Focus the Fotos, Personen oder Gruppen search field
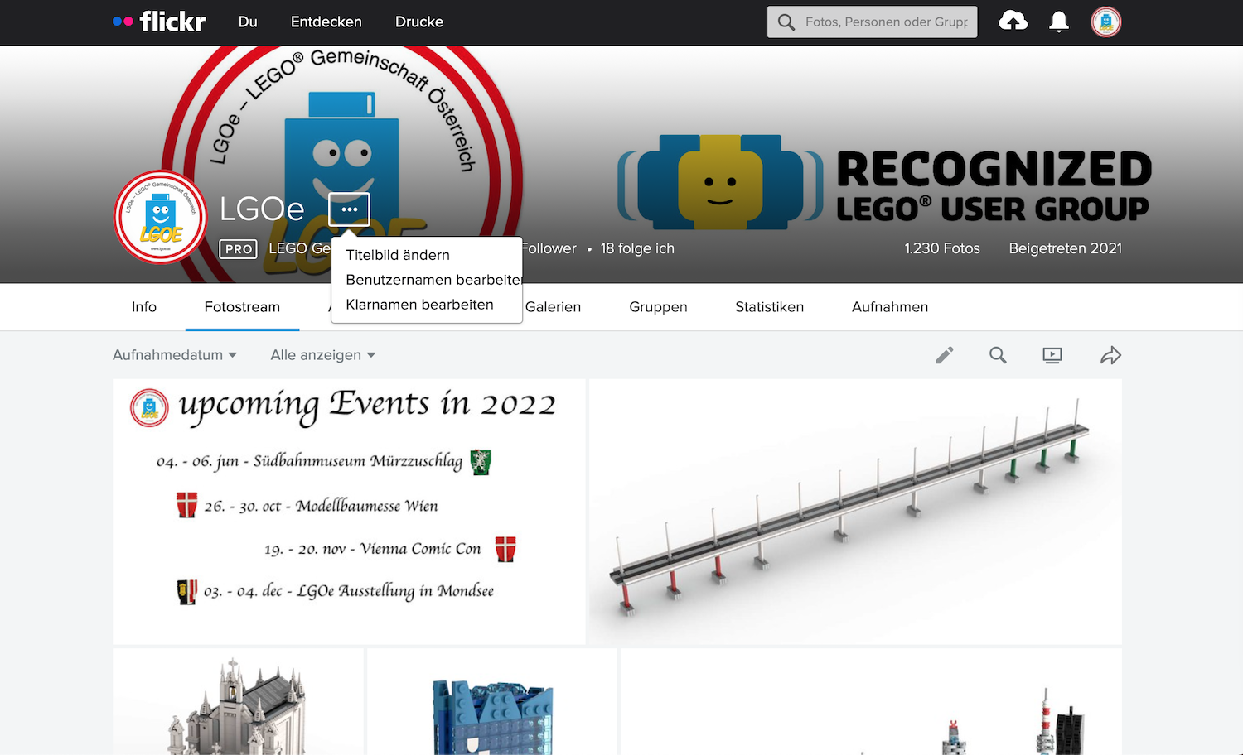This screenshot has width=1243, height=755. click(x=873, y=22)
